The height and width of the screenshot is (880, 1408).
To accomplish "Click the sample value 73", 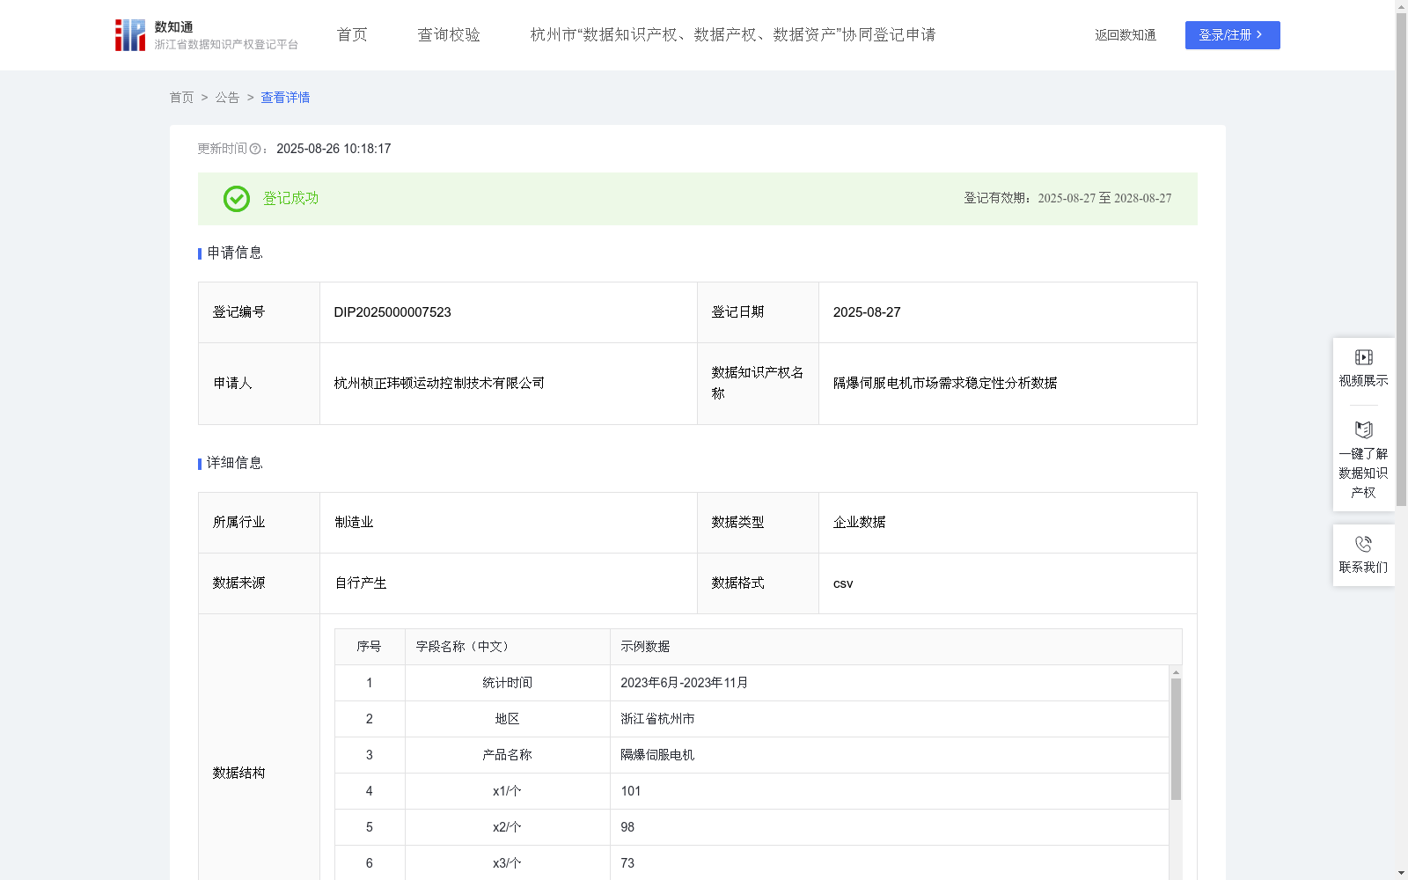I will tap(627, 863).
